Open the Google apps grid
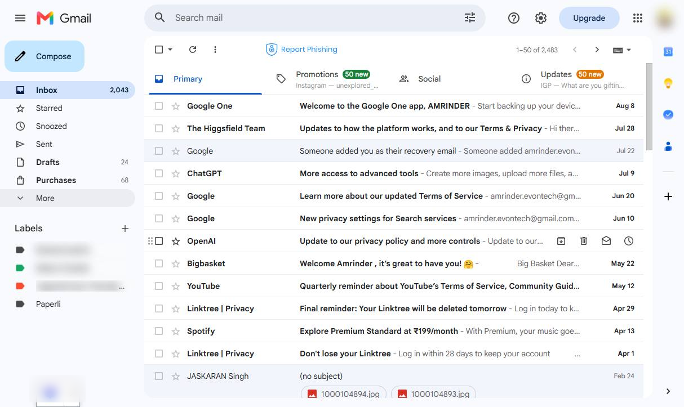This screenshot has width=684, height=407. coord(638,18)
